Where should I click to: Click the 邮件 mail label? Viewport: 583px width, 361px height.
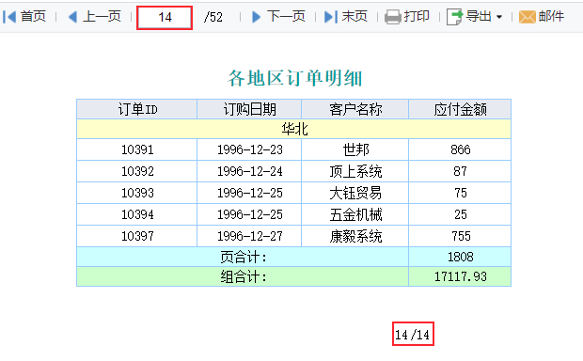pos(551,17)
